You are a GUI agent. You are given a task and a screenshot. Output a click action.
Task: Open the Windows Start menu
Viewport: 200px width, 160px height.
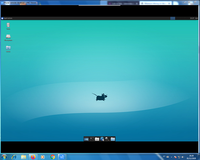click(x=4, y=157)
